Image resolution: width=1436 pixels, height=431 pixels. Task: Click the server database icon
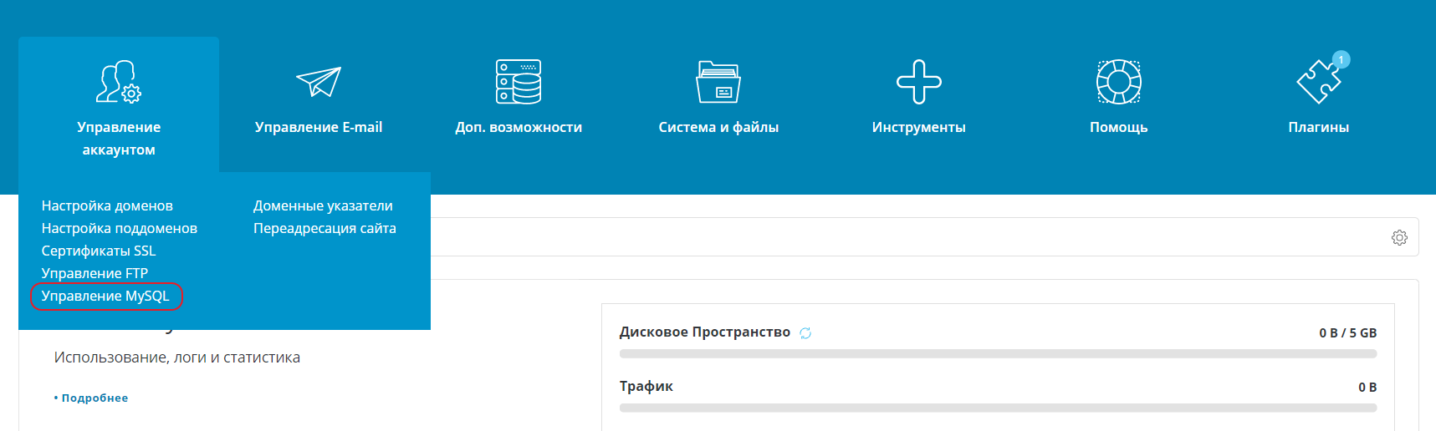(x=519, y=82)
